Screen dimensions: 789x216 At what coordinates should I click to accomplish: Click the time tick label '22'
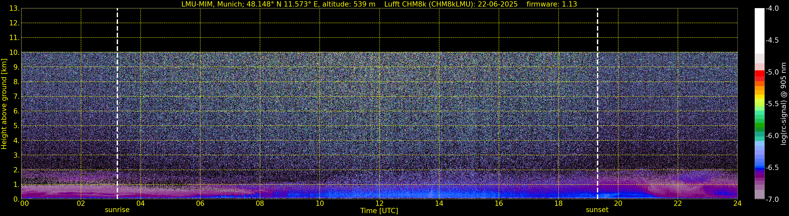[x=678, y=203]
